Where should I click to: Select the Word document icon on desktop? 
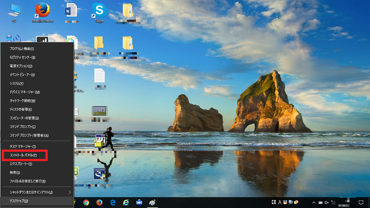pos(71,10)
